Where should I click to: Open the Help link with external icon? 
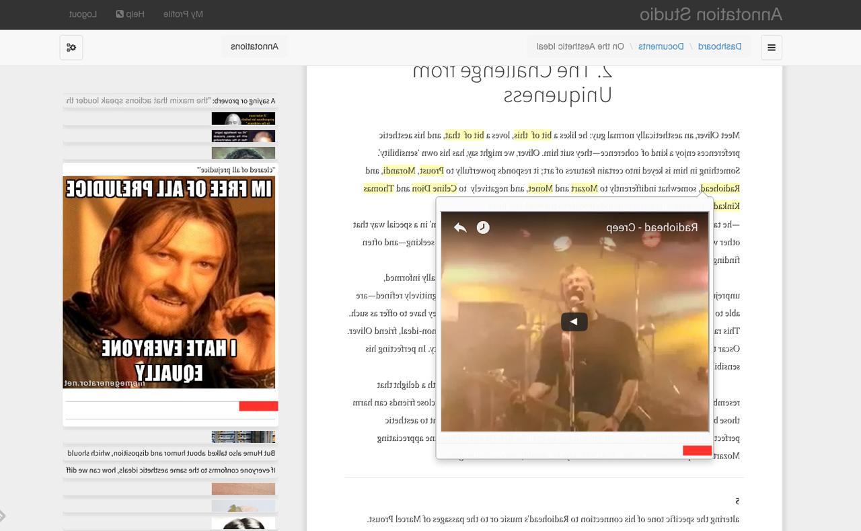(130, 14)
